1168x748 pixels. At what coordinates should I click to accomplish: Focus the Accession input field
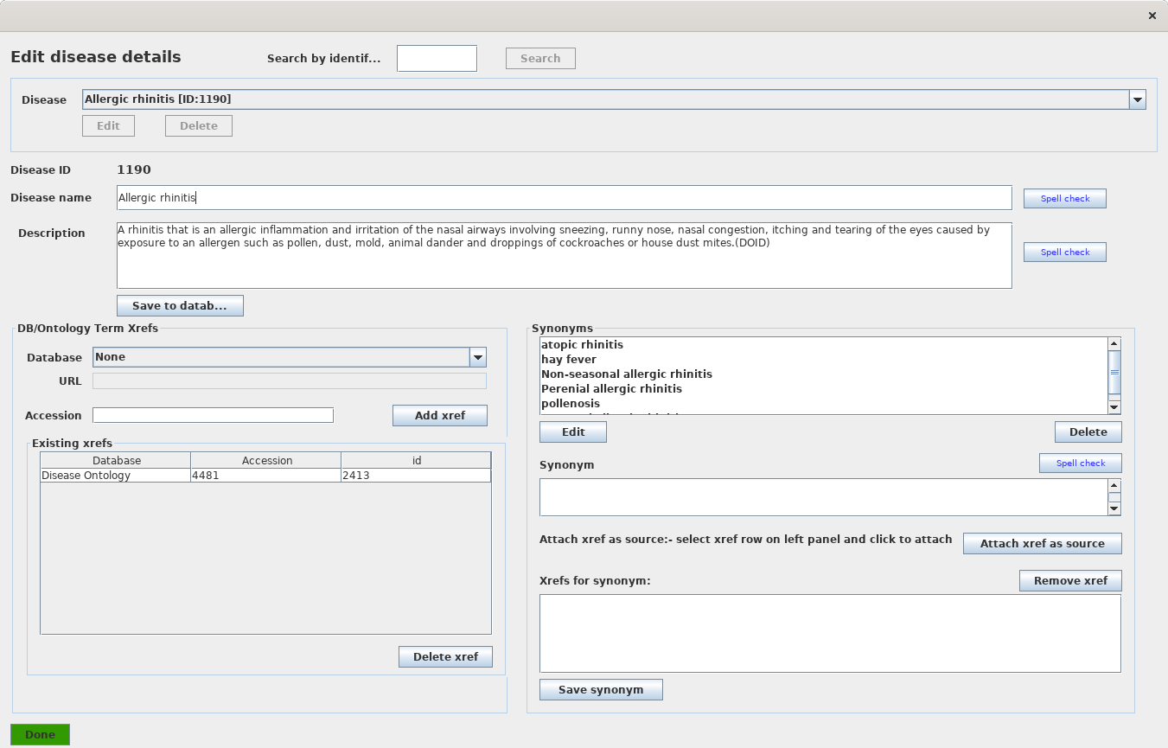click(x=213, y=416)
